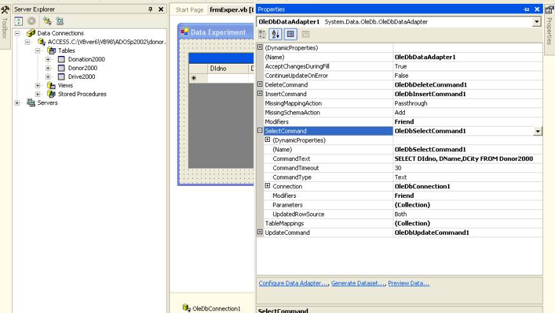The width and height of the screenshot is (555, 313).
Task: Select OleDbConnection1 component in tray
Action: coord(212,308)
